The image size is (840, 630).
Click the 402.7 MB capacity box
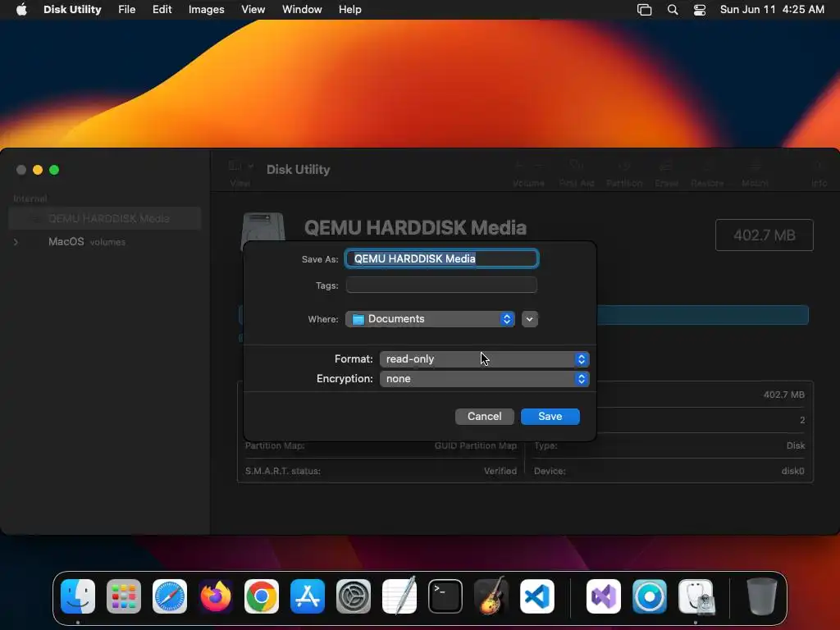tap(765, 235)
